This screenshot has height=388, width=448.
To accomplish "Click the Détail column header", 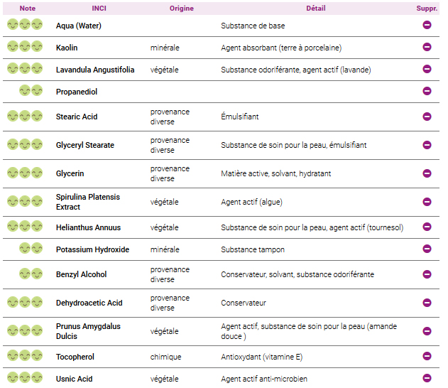I will 316,8.
